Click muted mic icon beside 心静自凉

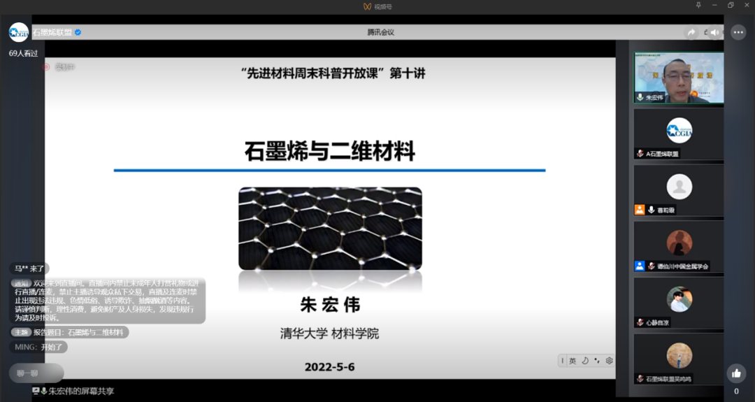coord(640,322)
